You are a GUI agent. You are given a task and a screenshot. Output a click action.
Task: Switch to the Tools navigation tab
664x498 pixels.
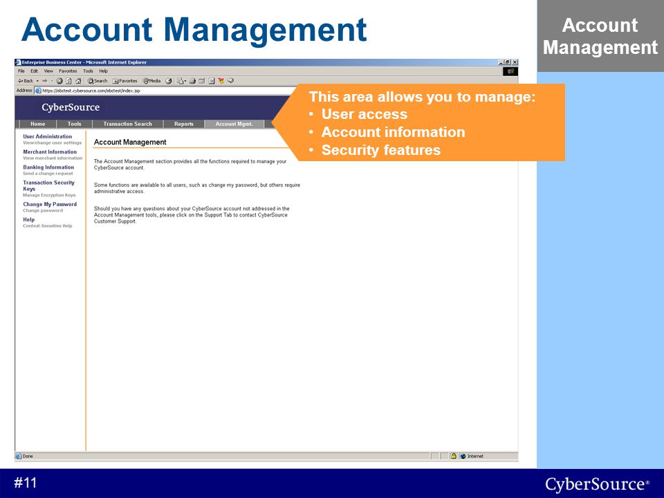pyautogui.click(x=74, y=124)
